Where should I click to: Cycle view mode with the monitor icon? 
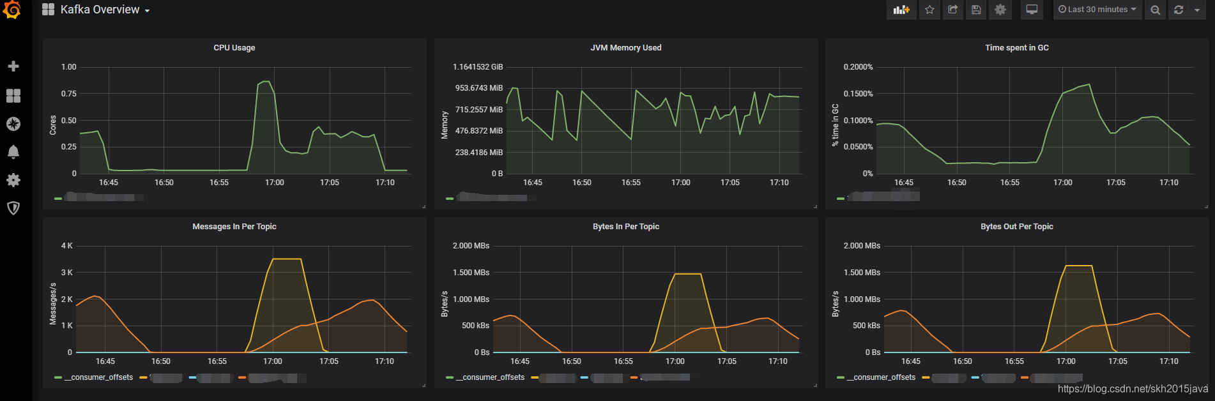point(1032,10)
